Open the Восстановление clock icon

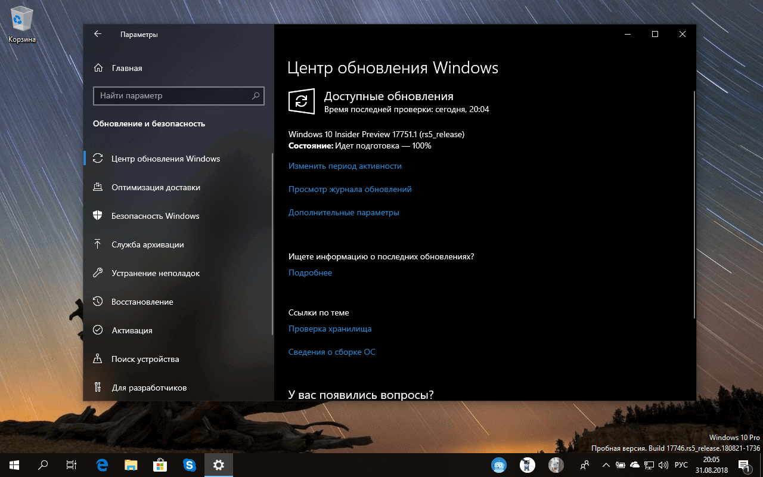pos(98,301)
